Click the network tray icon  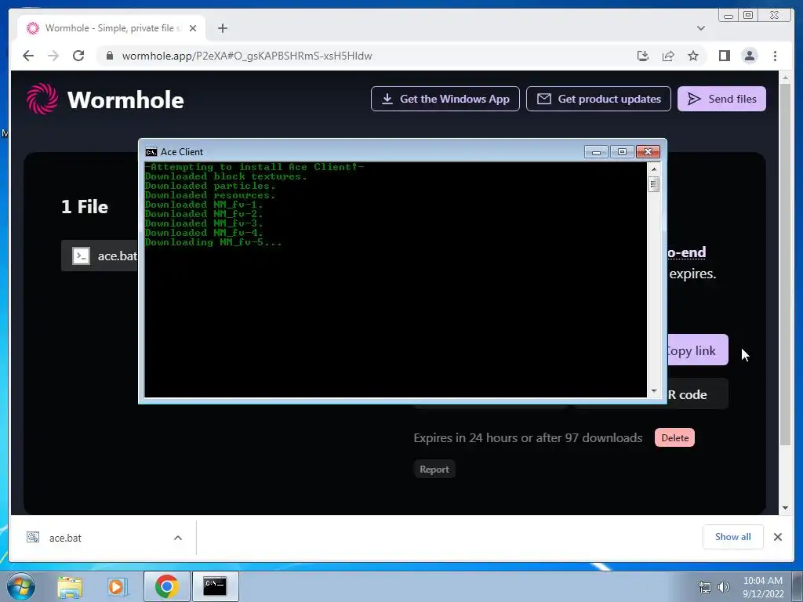pyautogui.click(x=705, y=587)
